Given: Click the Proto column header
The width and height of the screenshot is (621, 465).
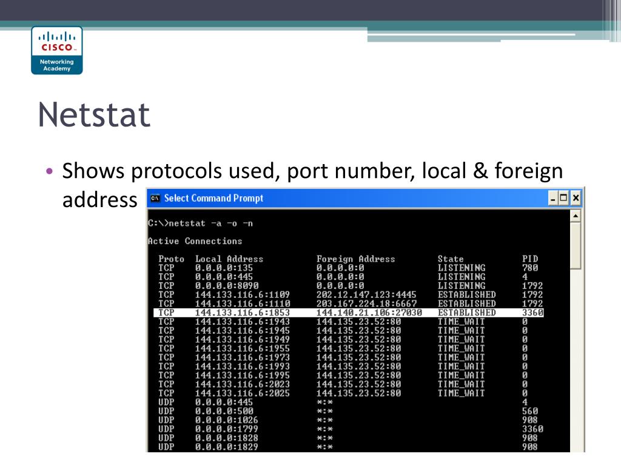Looking at the screenshot, I should [172, 259].
